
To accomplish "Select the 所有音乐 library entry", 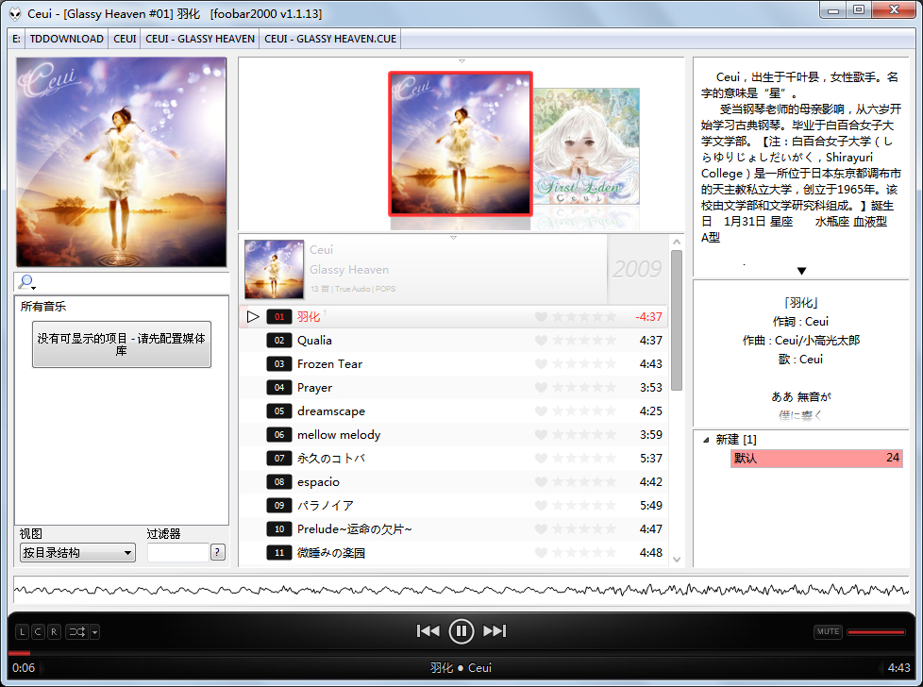I will (43, 306).
